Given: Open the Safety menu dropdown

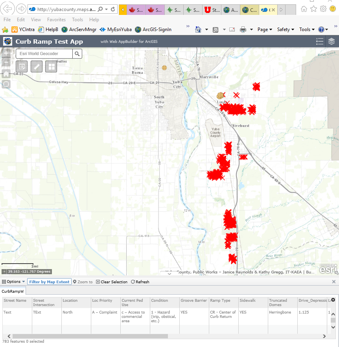Looking at the screenshot, I should [x=286, y=30].
